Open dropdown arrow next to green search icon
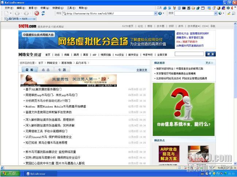237x177 pixels. [223, 13]
